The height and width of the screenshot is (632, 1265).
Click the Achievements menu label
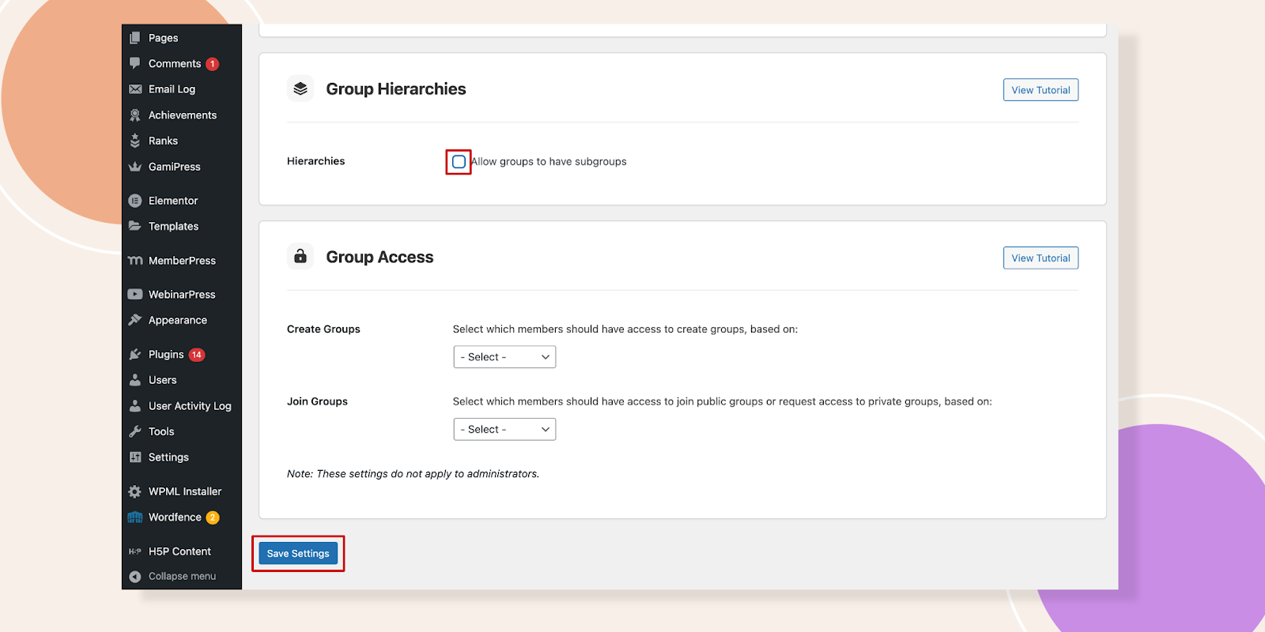[x=183, y=115]
